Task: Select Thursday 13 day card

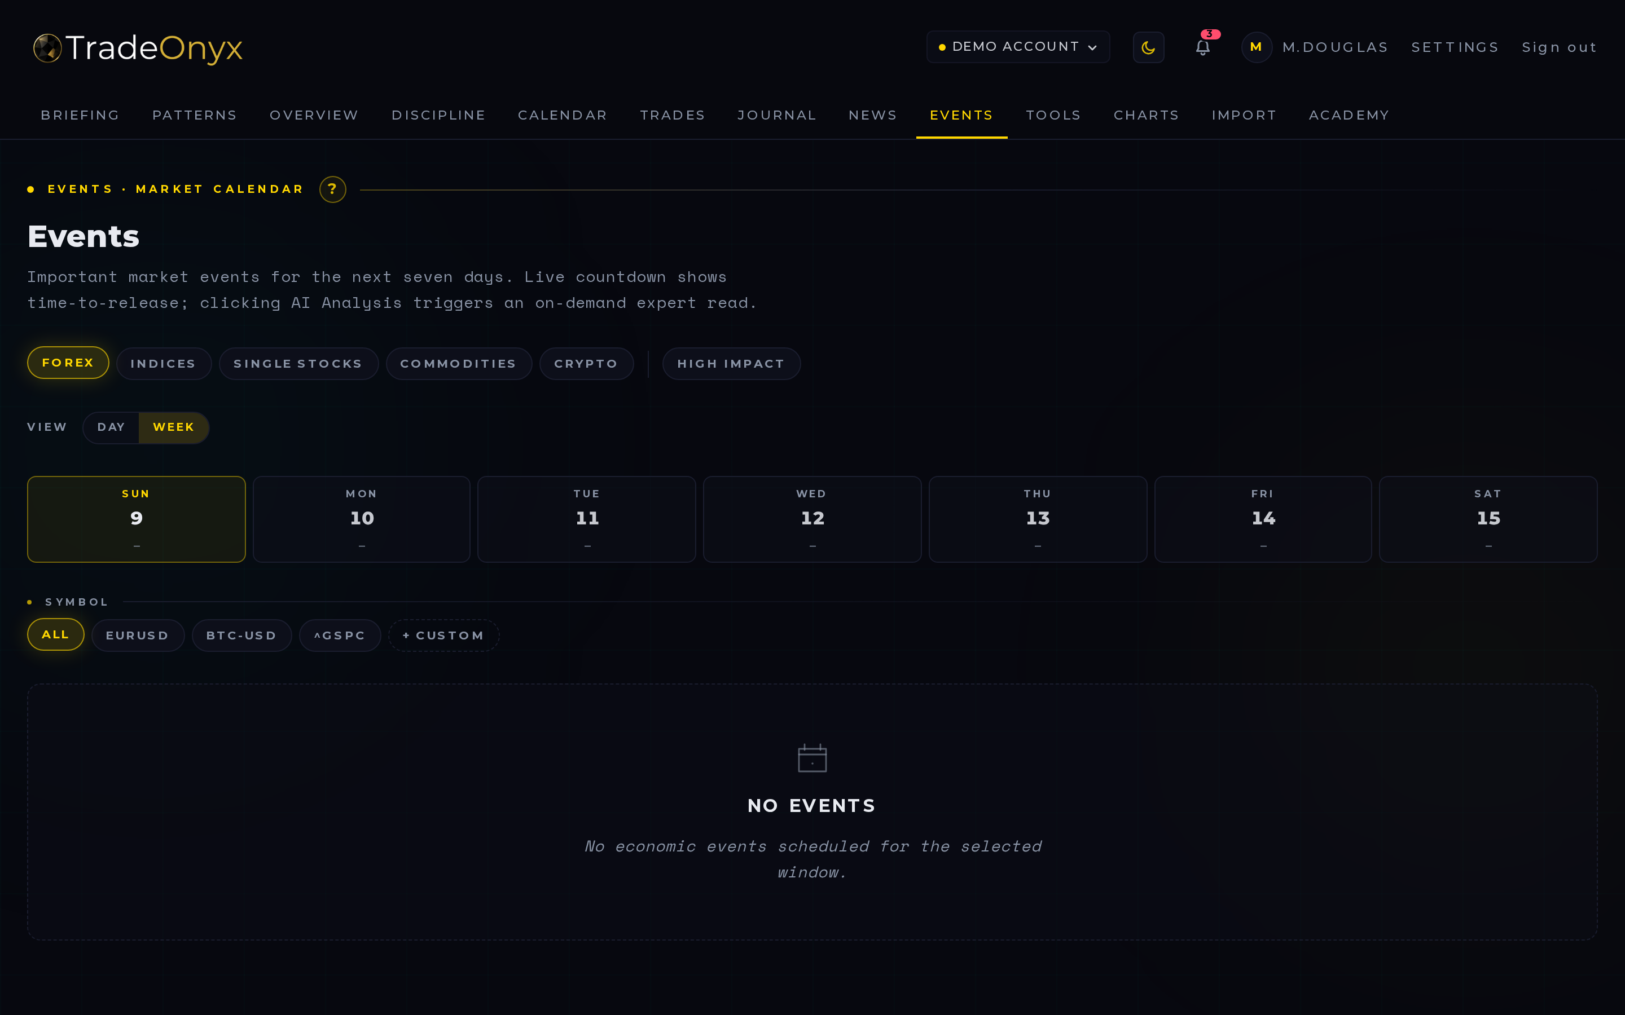Action: coord(1038,519)
